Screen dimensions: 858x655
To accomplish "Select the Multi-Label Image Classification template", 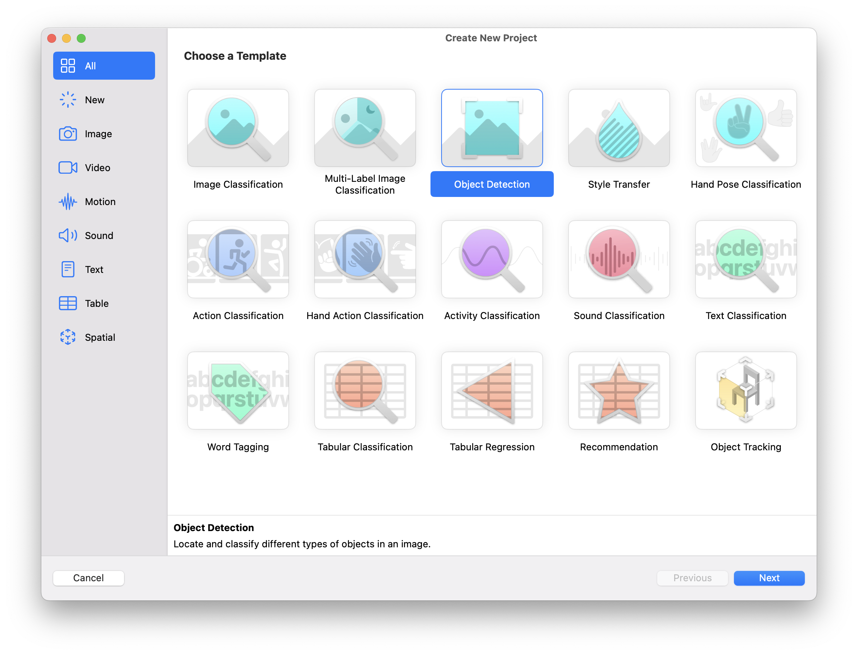I will click(x=365, y=128).
